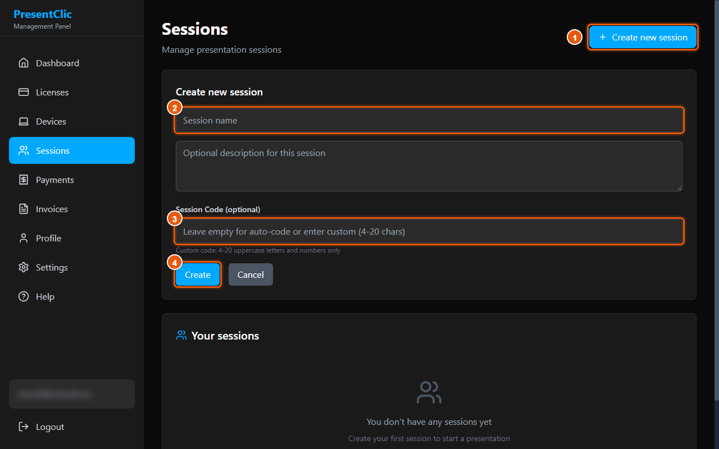Image resolution: width=719 pixels, height=449 pixels.
Task: Open the Sessions menu item
Action: [72, 150]
